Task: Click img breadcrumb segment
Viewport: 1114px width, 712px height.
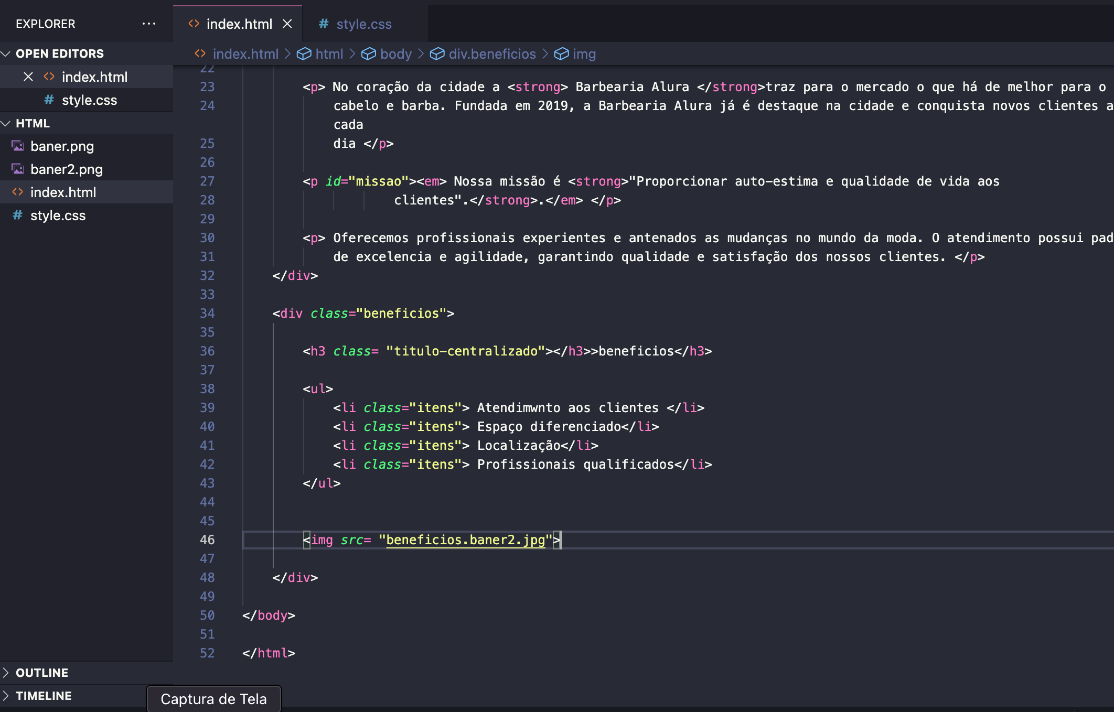Action: (584, 54)
